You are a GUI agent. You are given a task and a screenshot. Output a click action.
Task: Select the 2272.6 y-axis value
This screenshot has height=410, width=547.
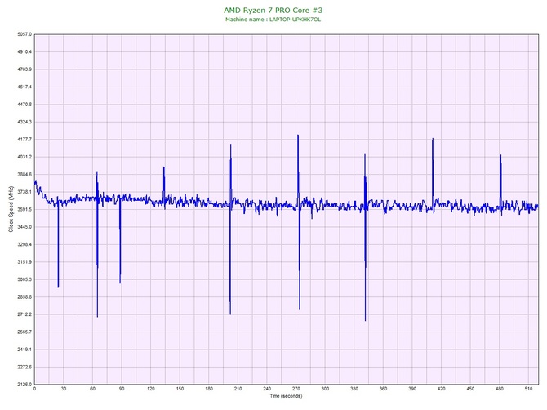tap(24, 367)
